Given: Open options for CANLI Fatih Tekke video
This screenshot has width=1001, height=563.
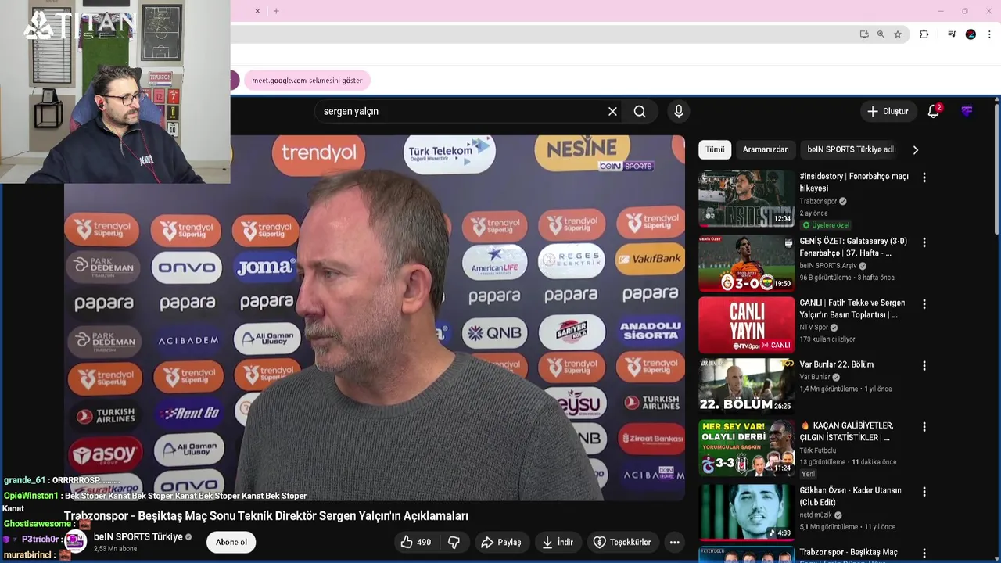Looking at the screenshot, I should pos(924,304).
